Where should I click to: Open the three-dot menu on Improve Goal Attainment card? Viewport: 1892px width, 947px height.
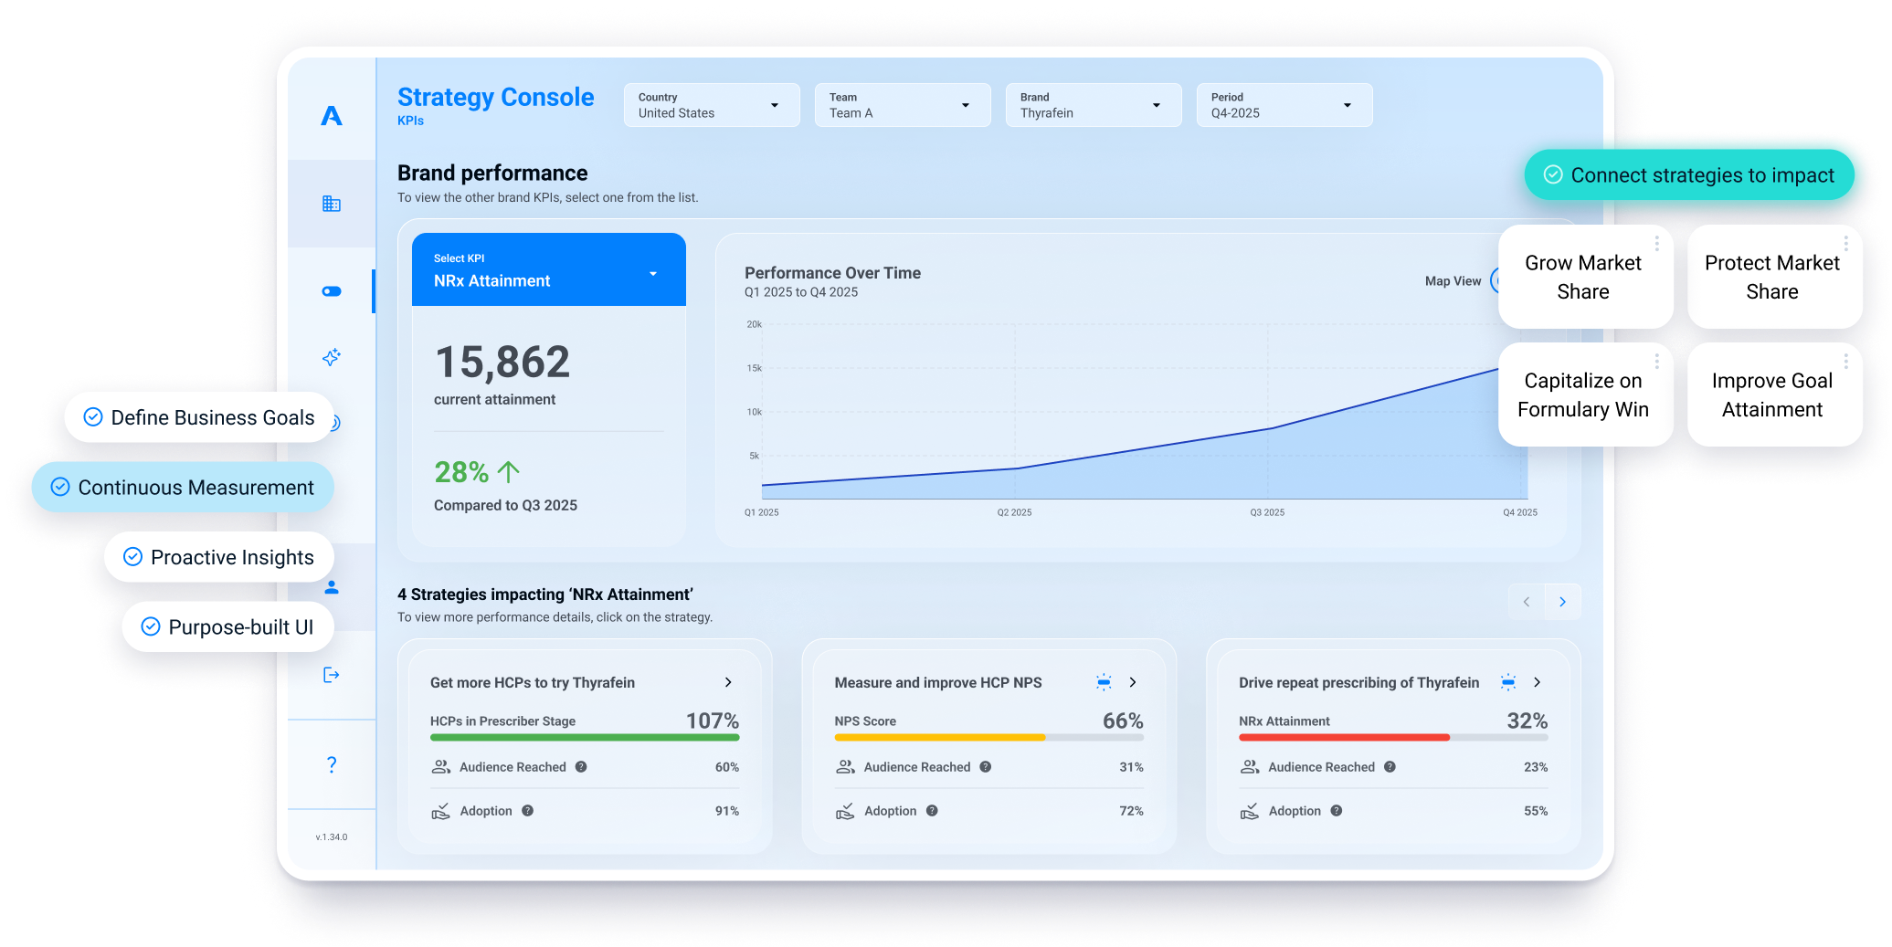(x=1845, y=360)
